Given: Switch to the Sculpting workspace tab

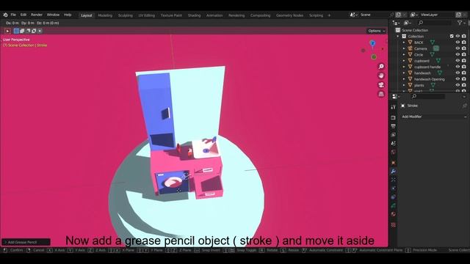Looking at the screenshot, I should pyautogui.click(x=126, y=15).
